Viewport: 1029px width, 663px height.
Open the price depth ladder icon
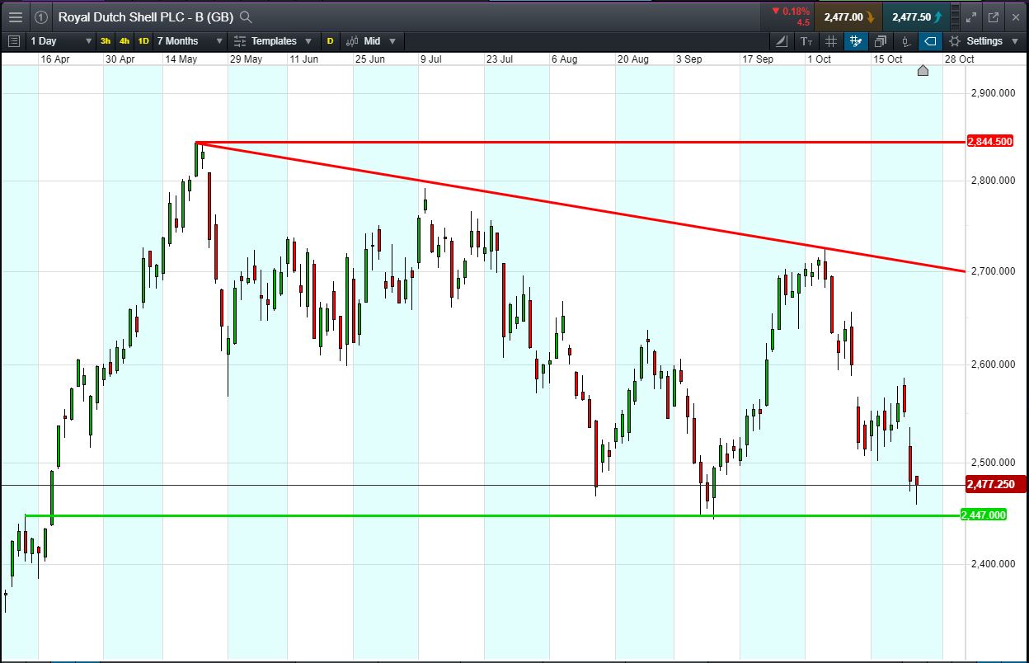point(955,16)
